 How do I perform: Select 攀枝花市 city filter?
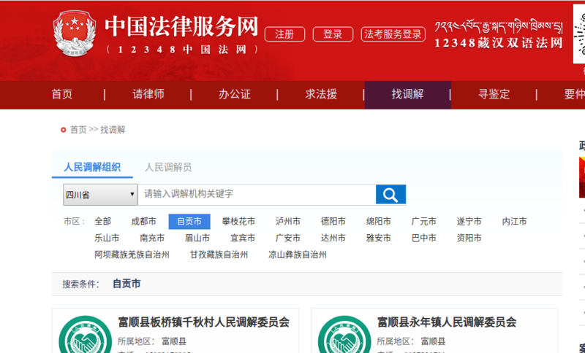point(238,221)
